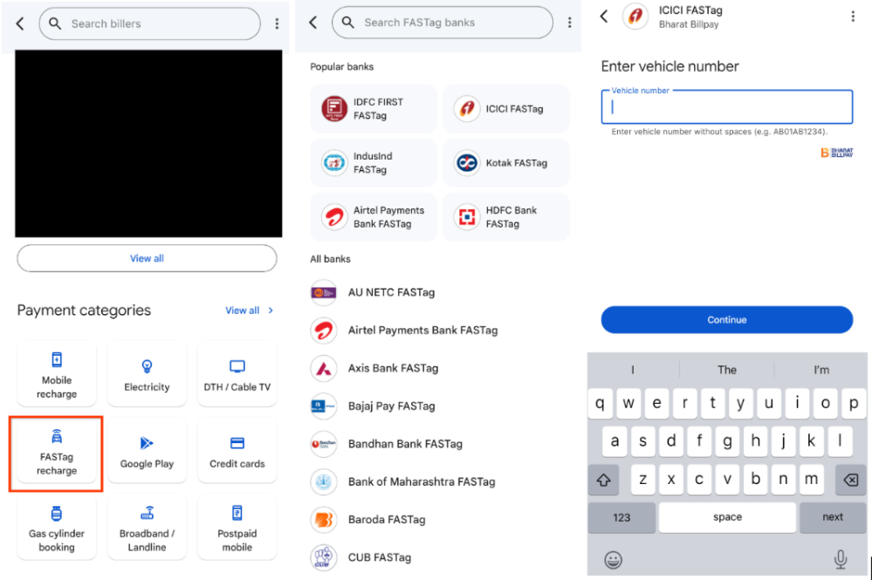Expand the Payment categories chevron arrow
This screenshot has height=580, width=872.
click(271, 310)
